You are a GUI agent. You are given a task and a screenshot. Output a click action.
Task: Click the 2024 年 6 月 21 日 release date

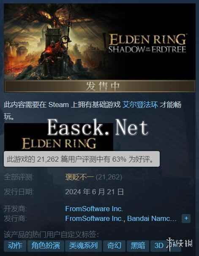tap(94, 192)
